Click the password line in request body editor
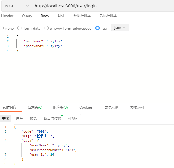174x168 pixels. (x=95, y=46)
